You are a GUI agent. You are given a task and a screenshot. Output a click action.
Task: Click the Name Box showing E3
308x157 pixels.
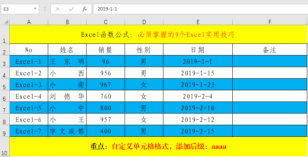20,9
